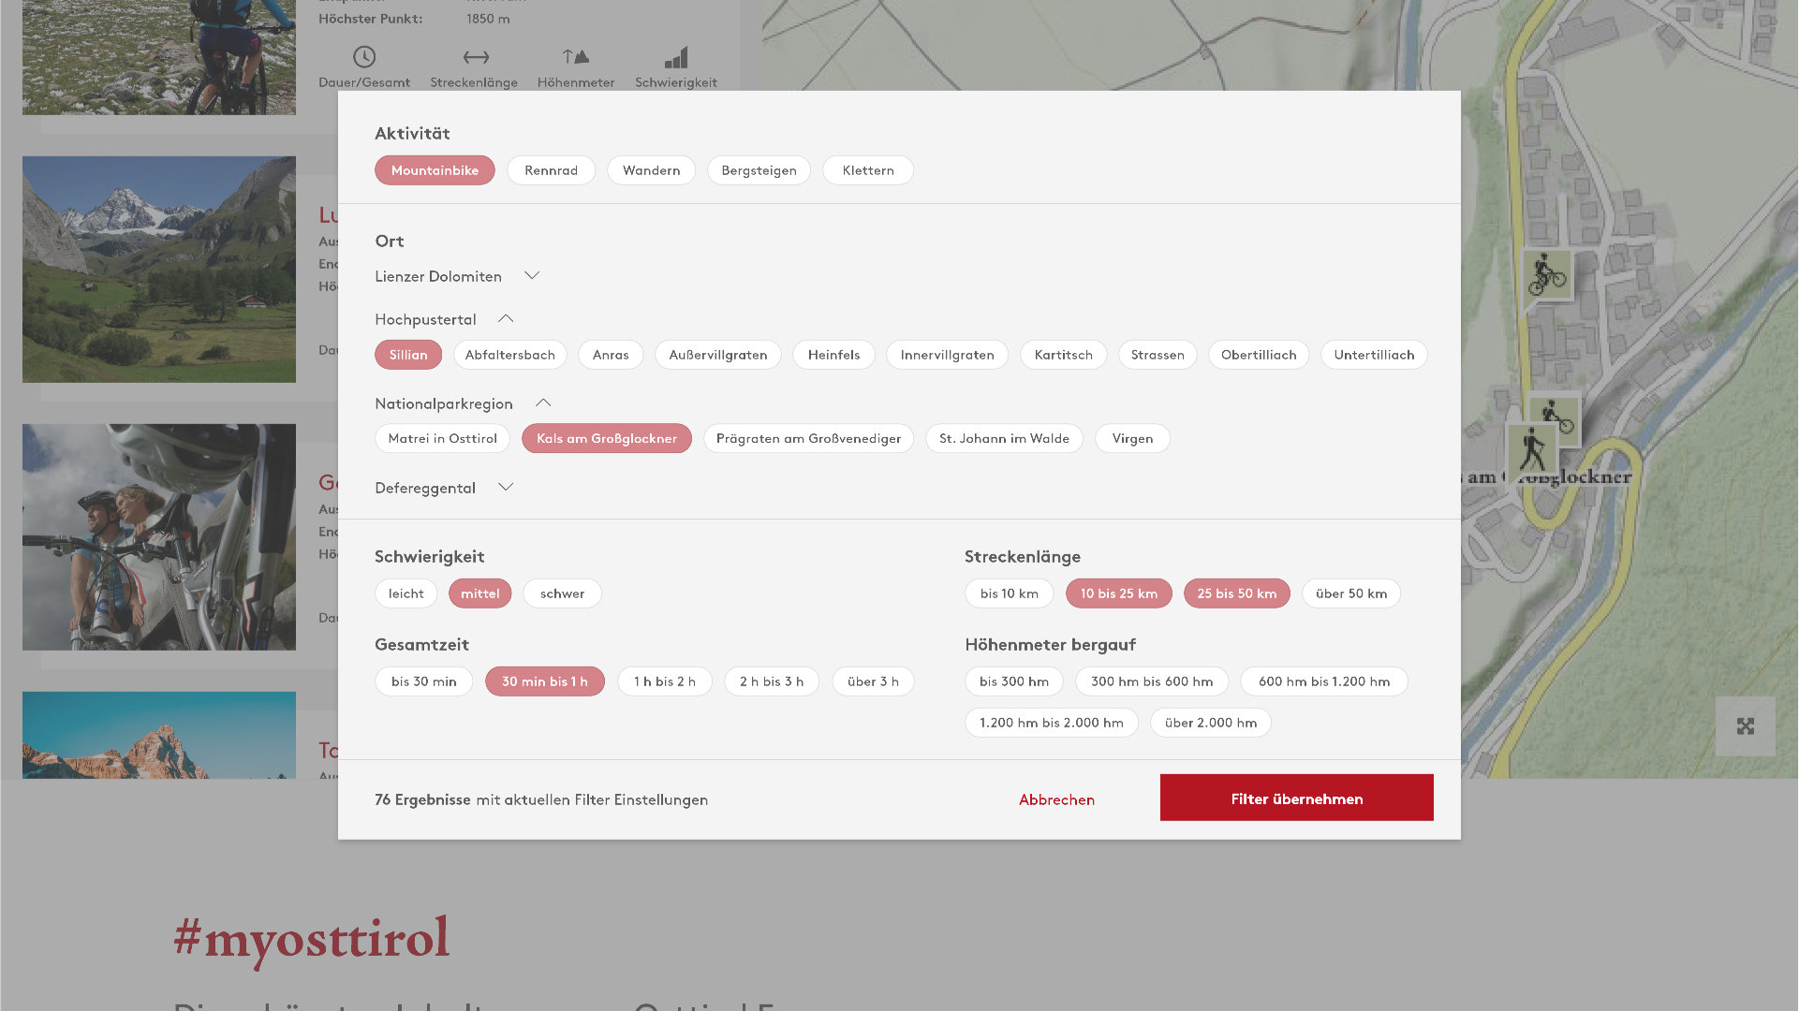Click the Streckenlänge double-arrow icon
The image size is (1799, 1011).
click(x=475, y=57)
